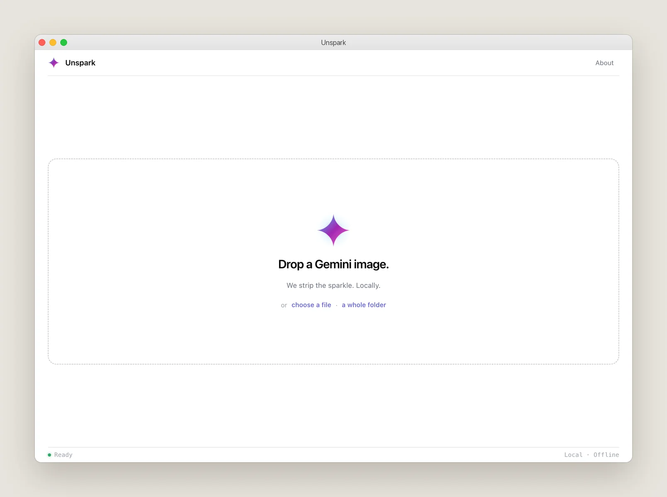Click the Unspark window title text
The width and height of the screenshot is (667, 497).
pos(333,43)
